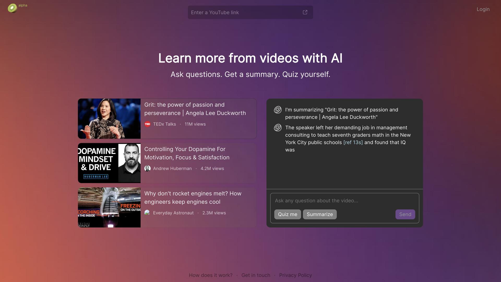Click the kiwi logo icon

point(12,8)
